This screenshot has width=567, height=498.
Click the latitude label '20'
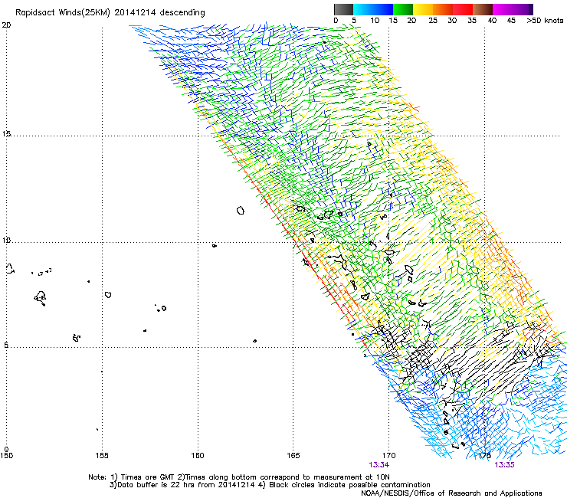(x=6, y=25)
